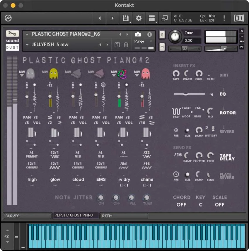The width and height of the screenshot is (249, 251).
Task: Click the COOL insert FX knob
Action: (x=199, y=74)
